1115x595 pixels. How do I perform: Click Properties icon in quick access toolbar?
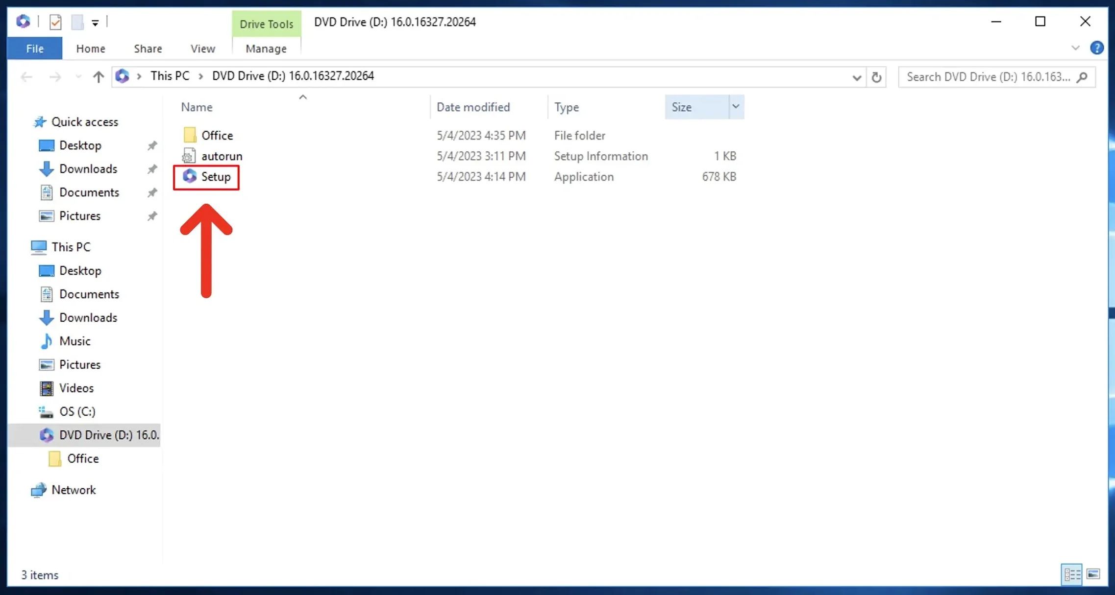click(x=55, y=22)
